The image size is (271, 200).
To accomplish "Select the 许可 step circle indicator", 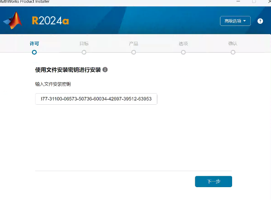I will [34, 52].
